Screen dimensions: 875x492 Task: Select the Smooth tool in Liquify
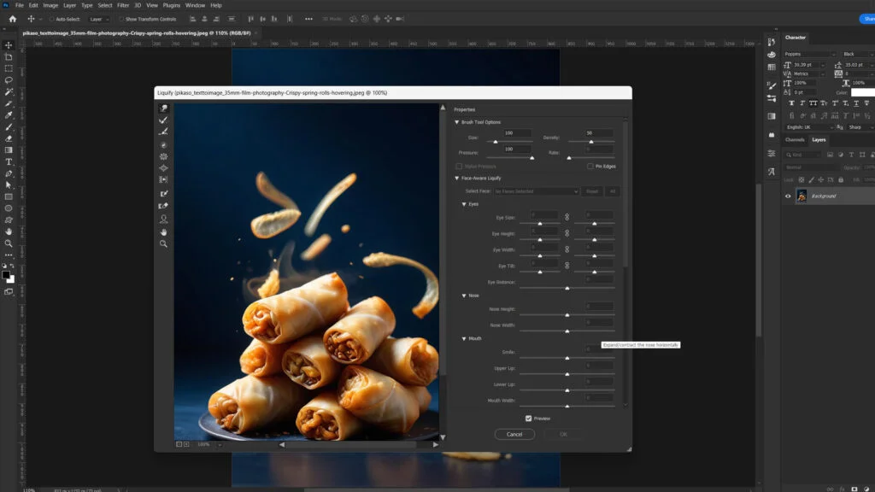163,132
